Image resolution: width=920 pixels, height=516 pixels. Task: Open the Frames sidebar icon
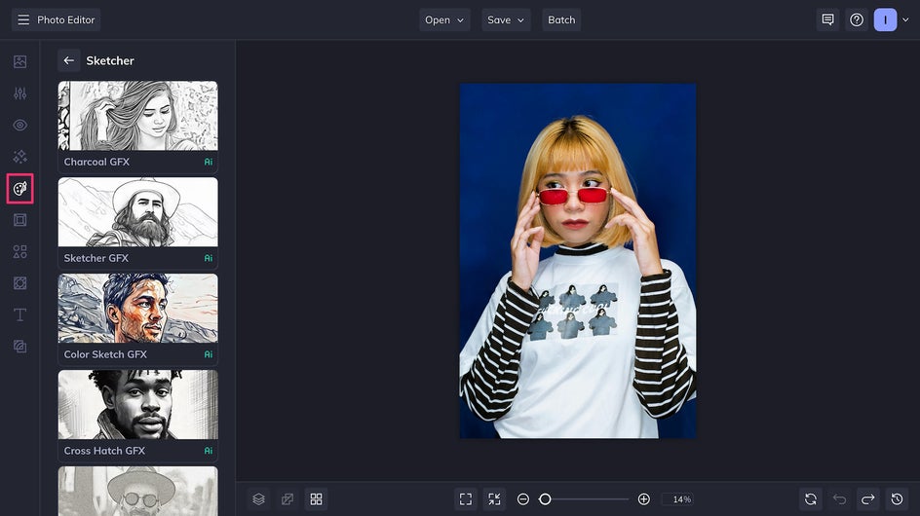click(19, 220)
